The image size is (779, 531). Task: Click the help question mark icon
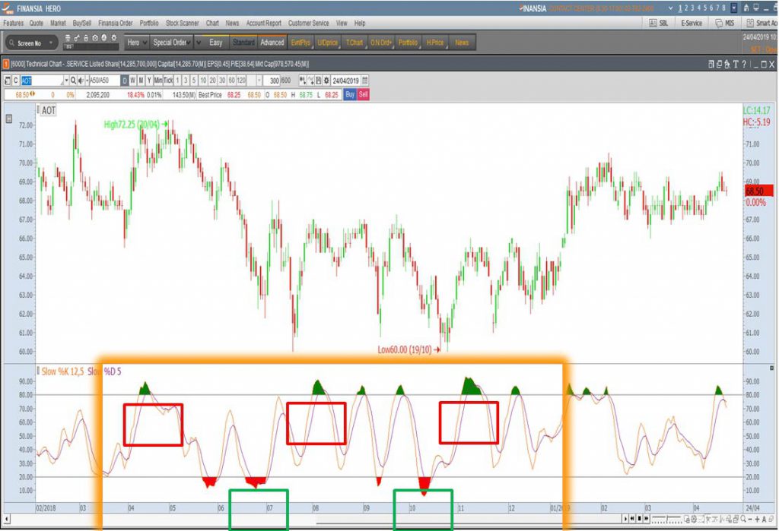(744, 65)
